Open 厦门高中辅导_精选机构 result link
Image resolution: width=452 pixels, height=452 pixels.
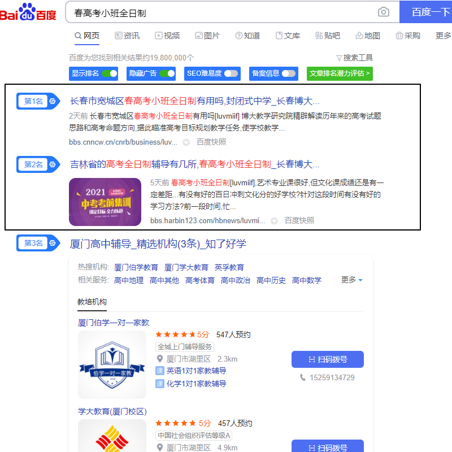click(x=158, y=244)
